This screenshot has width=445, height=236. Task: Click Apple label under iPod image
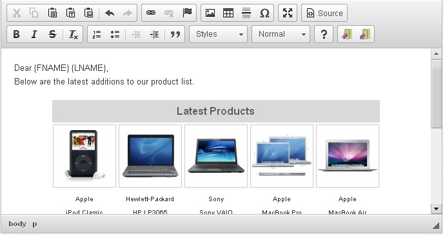pos(84,199)
